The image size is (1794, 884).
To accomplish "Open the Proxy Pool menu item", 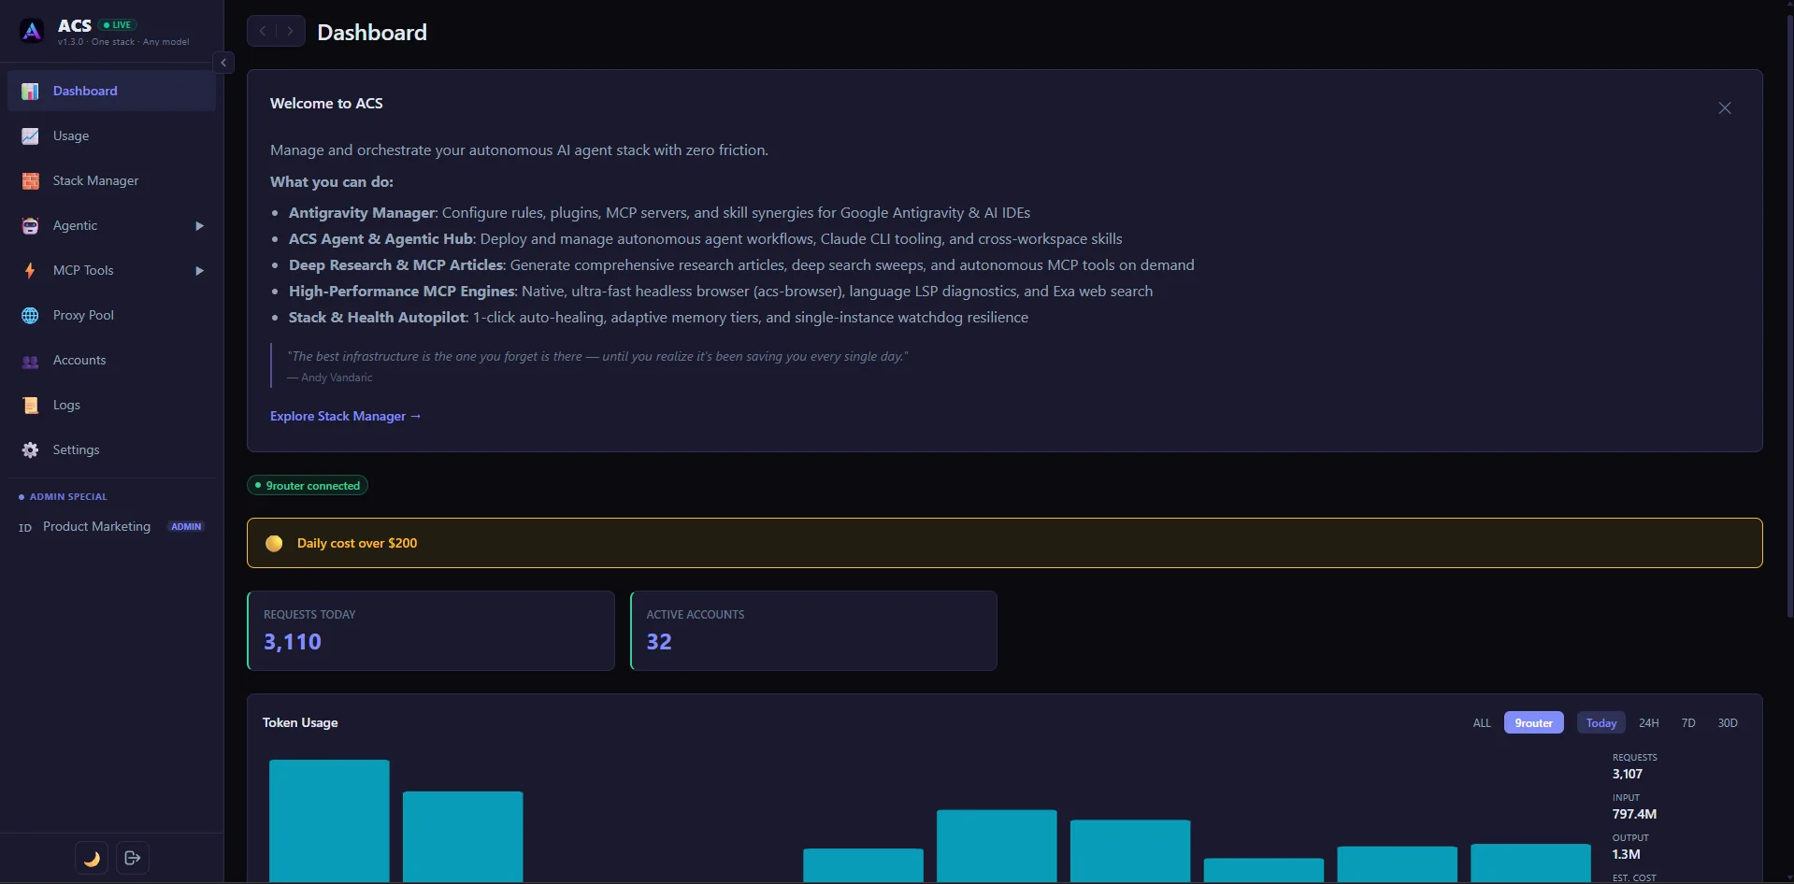I will click(x=111, y=315).
